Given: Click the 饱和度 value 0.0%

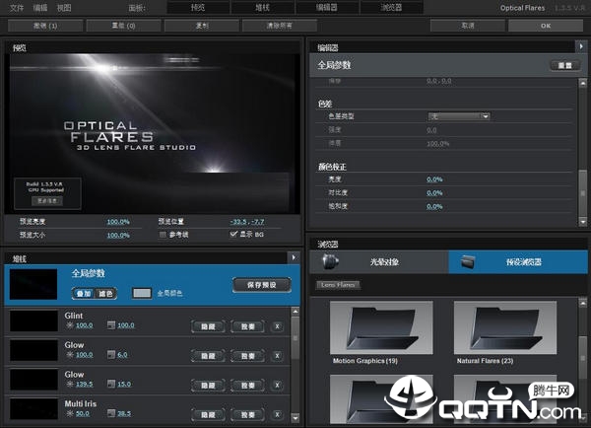Looking at the screenshot, I should click(434, 206).
